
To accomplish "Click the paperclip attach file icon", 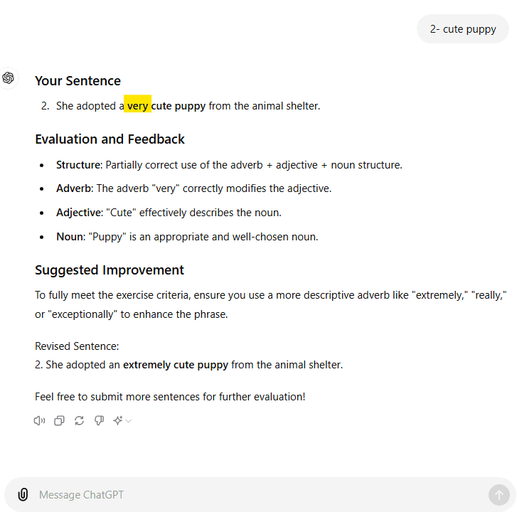I will pyautogui.click(x=23, y=494).
